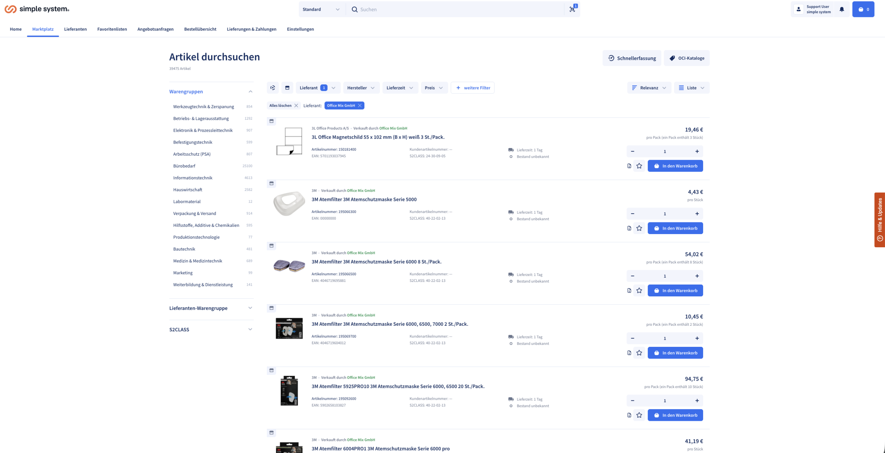Open the Relevanz sort dropdown

(649, 88)
